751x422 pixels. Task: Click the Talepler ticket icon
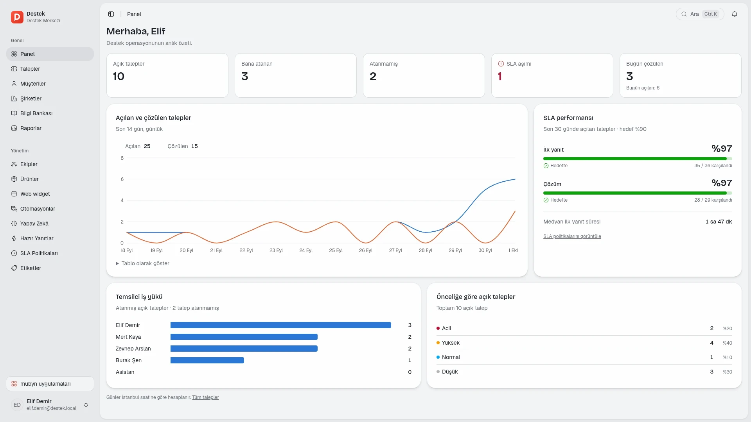tap(14, 69)
